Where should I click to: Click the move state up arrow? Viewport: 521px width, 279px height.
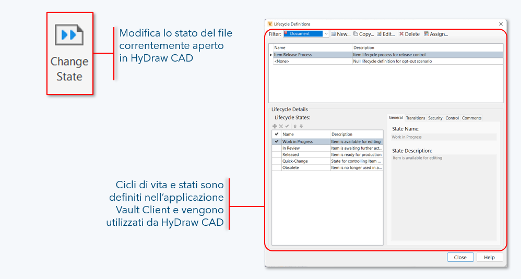[x=295, y=126]
